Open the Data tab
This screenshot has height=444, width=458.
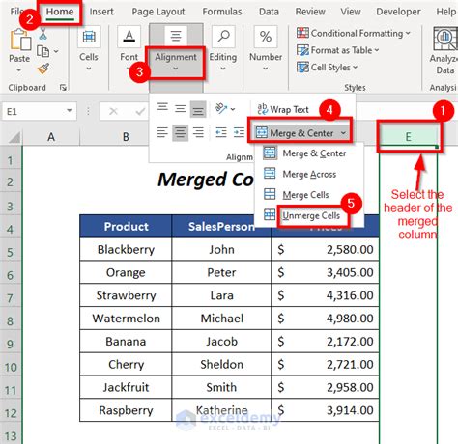[x=269, y=12]
